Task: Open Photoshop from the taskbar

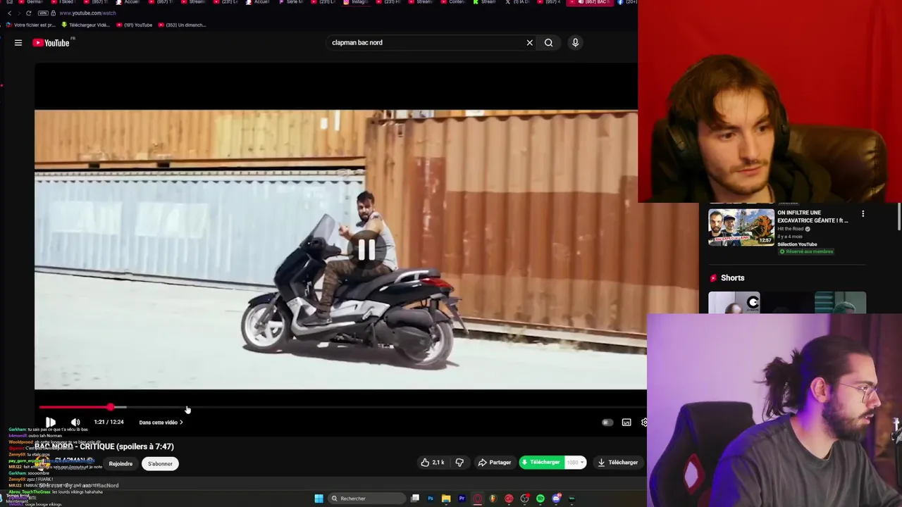Action: tap(431, 499)
